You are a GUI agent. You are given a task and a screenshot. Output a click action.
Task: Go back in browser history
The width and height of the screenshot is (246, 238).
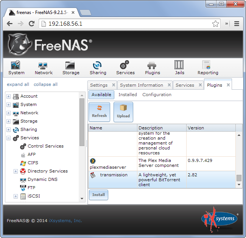coord(9,24)
